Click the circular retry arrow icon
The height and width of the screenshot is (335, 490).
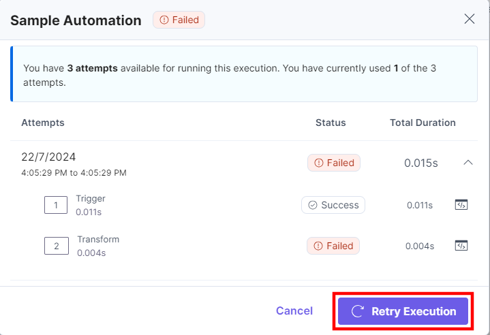[x=357, y=311]
